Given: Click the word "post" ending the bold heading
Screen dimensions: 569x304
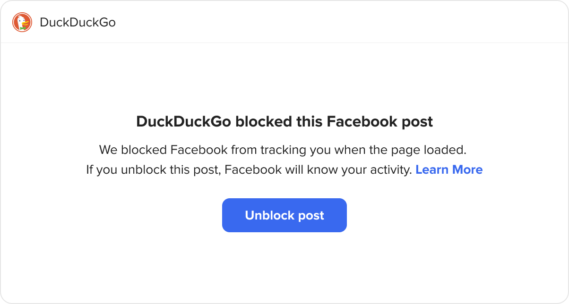Looking at the screenshot, I should 416,122.
